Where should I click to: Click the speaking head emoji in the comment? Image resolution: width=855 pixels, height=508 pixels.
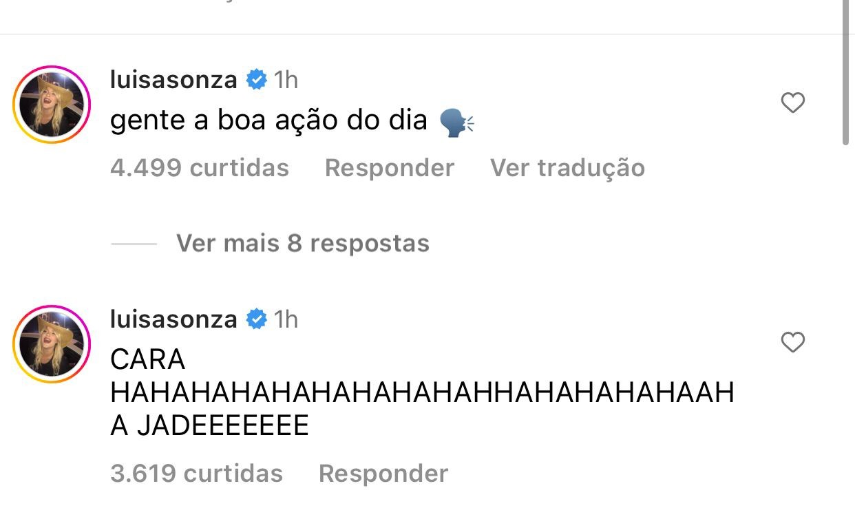[458, 121]
